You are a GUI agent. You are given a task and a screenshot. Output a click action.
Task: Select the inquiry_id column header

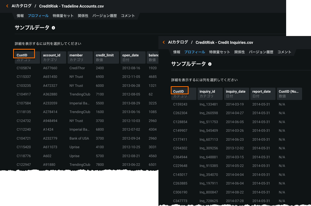pos(210,94)
